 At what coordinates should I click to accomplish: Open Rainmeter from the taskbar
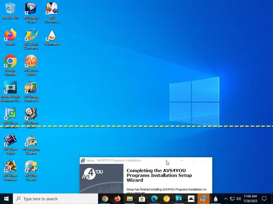[215, 199]
